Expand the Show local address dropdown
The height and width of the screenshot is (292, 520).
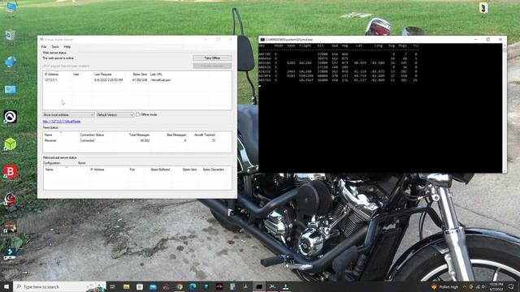pos(68,114)
